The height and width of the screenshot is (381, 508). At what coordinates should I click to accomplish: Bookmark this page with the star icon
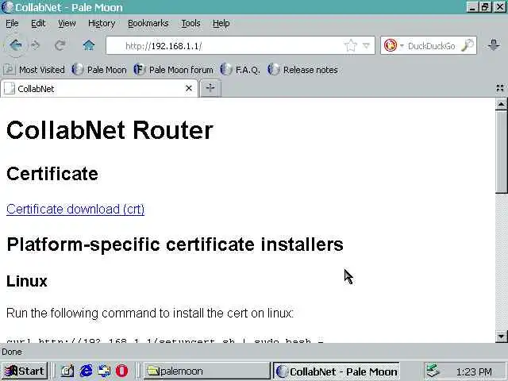(x=351, y=46)
